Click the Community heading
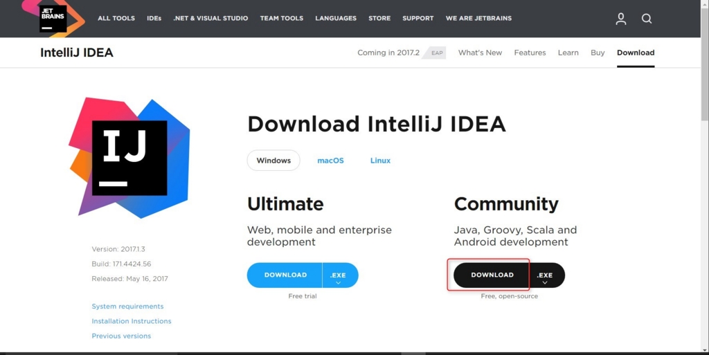The height and width of the screenshot is (355, 709). point(506,205)
